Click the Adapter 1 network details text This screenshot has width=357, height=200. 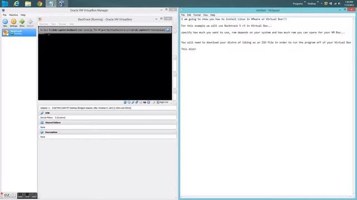85,108
